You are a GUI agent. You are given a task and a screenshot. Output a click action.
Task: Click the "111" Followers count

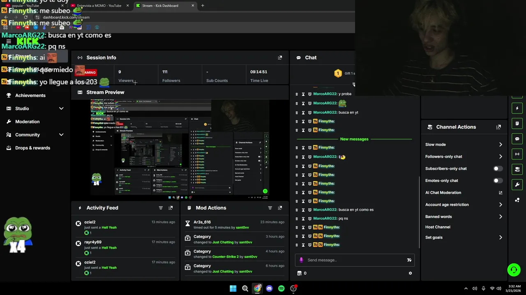coord(165,72)
